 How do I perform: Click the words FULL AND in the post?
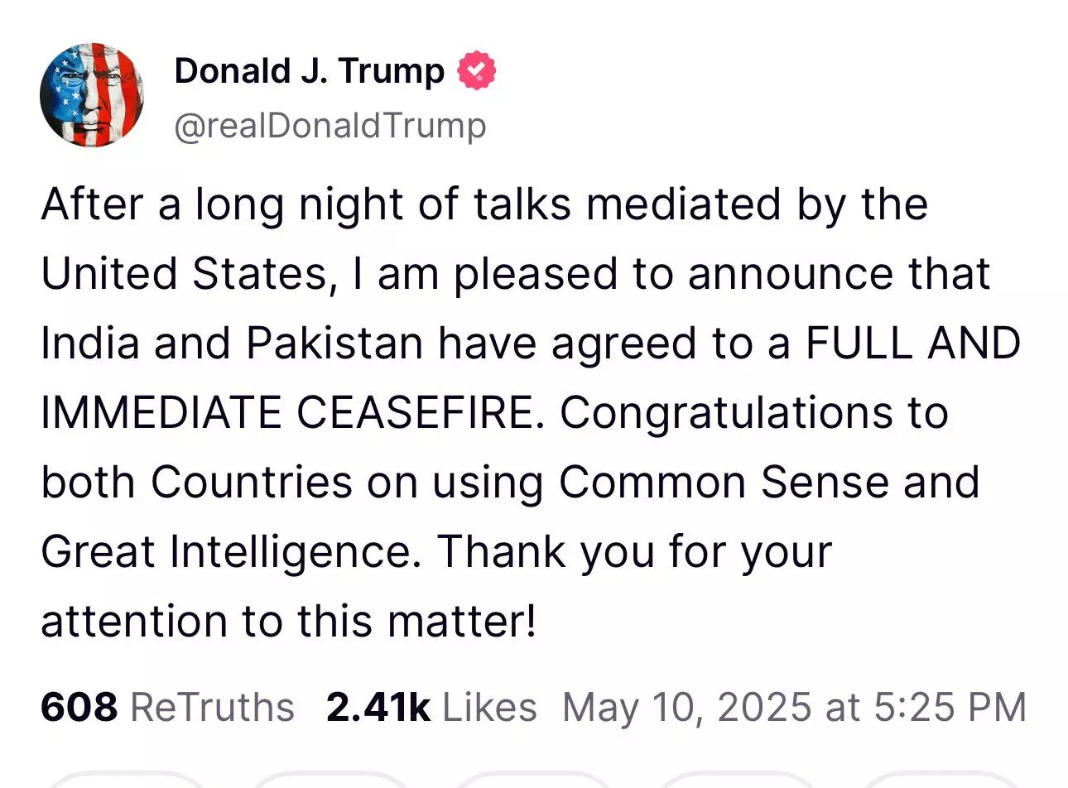click(912, 343)
